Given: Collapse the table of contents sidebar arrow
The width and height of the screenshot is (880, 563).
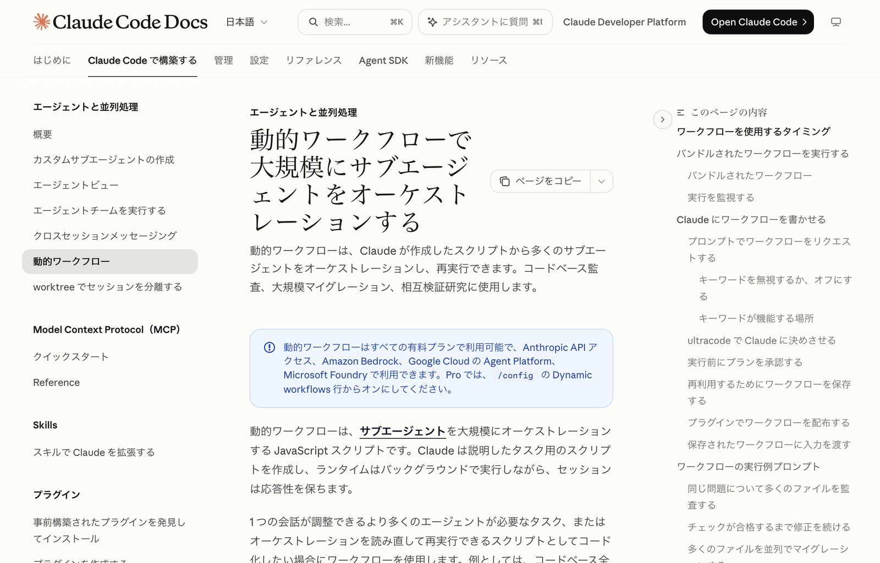Looking at the screenshot, I should pyautogui.click(x=662, y=119).
